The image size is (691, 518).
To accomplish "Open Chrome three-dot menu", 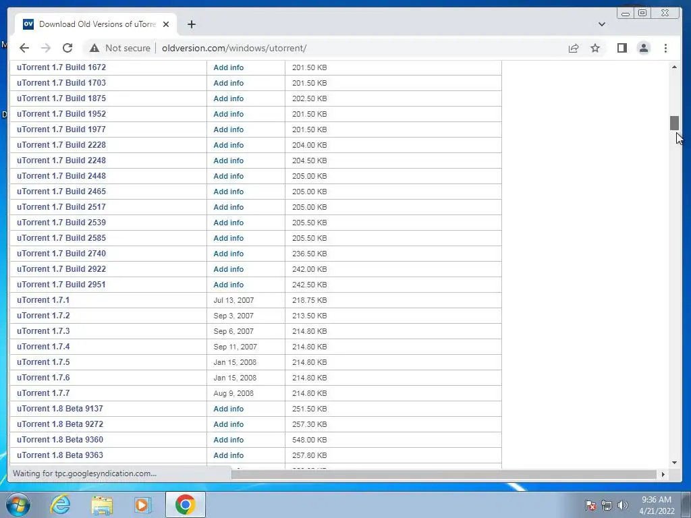I will [x=665, y=48].
